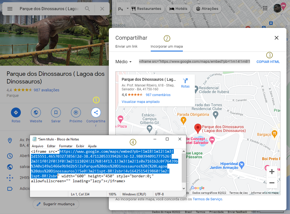
Task: Click the opening hours clock icon
Action: (x=10, y=156)
